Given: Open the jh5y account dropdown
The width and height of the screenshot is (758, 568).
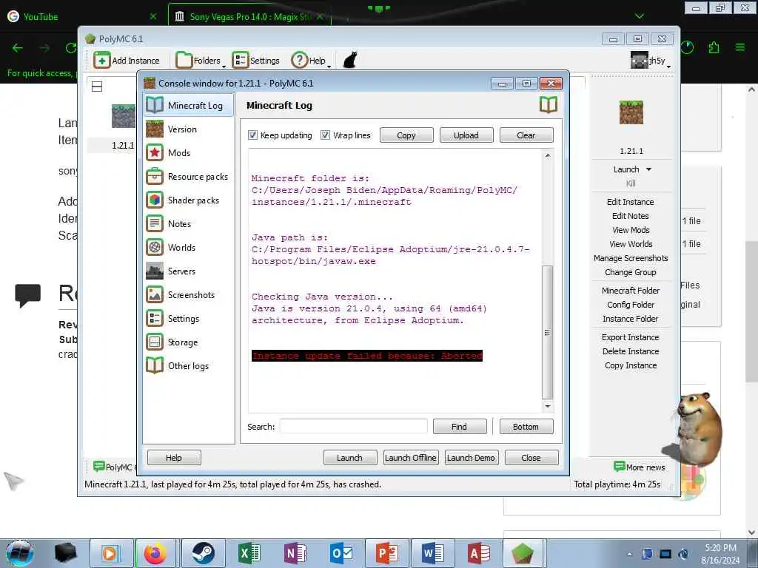Looking at the screenshot, I should tap(651, 61).
